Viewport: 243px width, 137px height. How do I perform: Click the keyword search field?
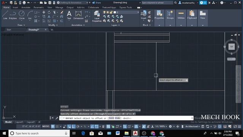157,3
